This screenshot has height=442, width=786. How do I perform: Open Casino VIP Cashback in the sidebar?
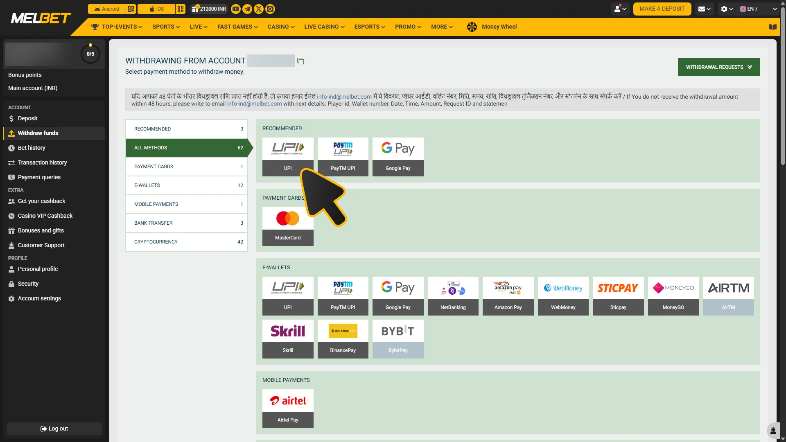pos(54,216)
